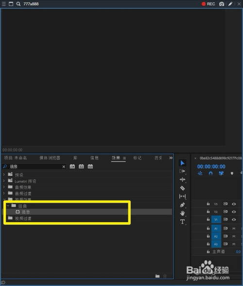The height and width of the screenshot is (286, 243).
Task: Hide track V1 output with eye icon
Action: (x=234, y=219)
